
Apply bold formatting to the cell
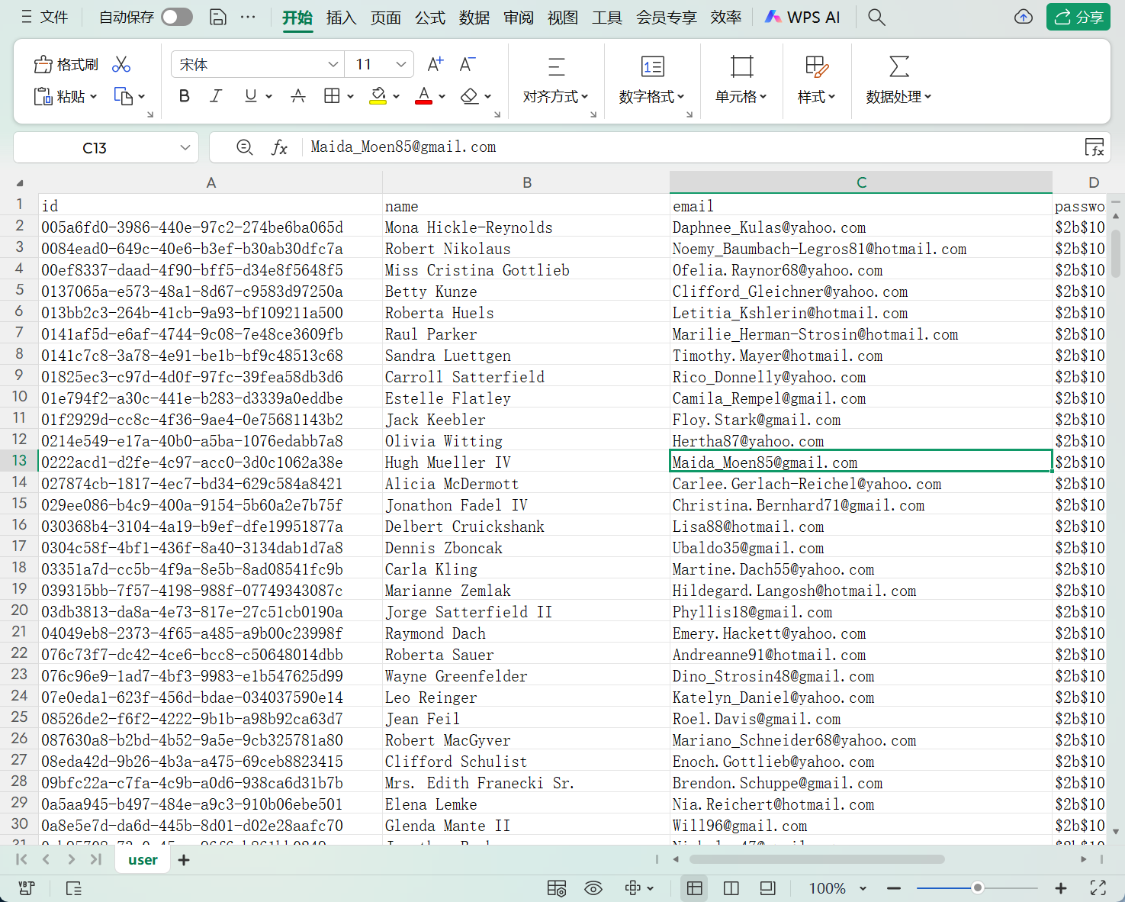184,96
